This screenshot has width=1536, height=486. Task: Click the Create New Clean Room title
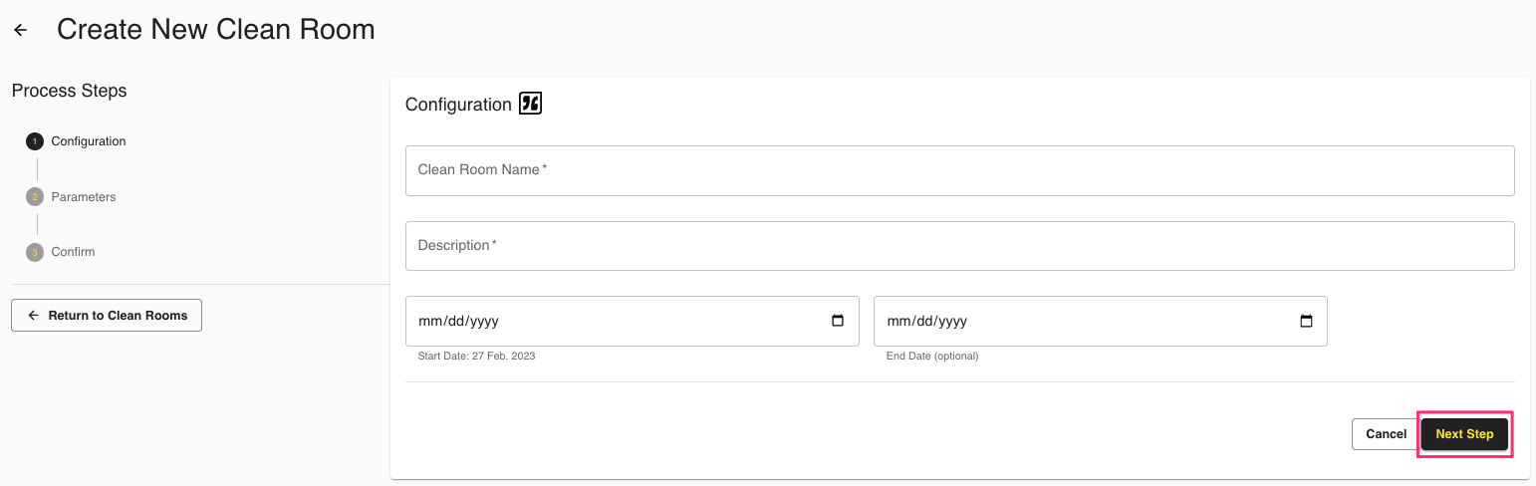[x=216, y=30]
